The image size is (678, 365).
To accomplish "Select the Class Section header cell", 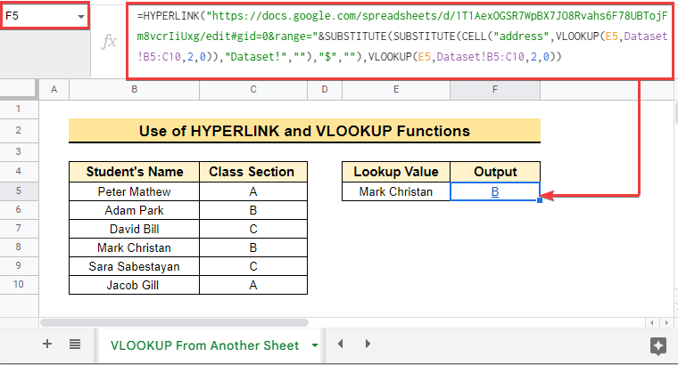I will click(253, 172).
